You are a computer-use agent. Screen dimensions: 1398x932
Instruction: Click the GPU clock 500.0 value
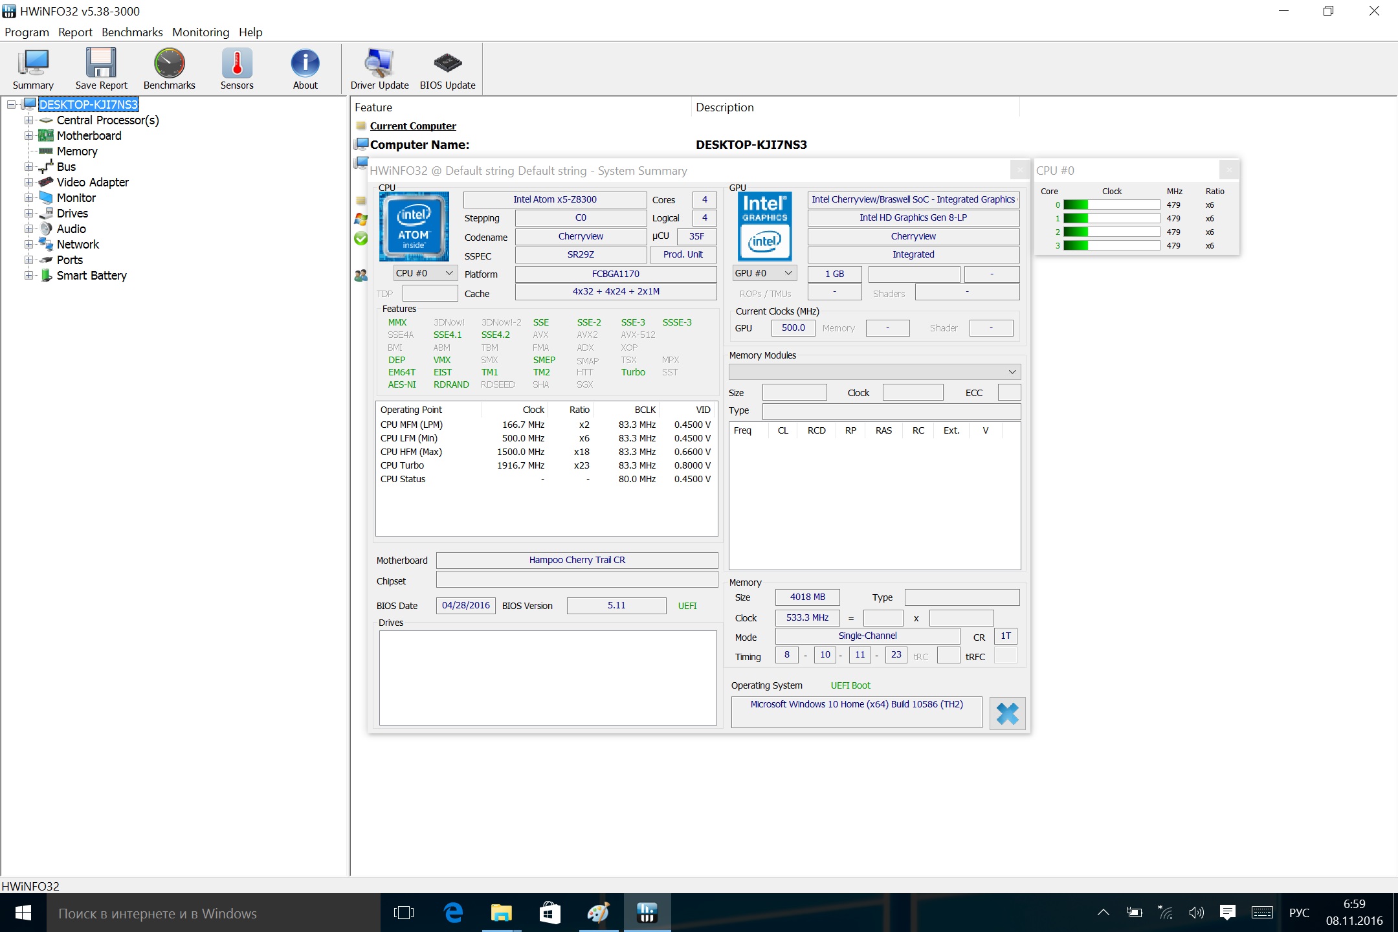793,327
